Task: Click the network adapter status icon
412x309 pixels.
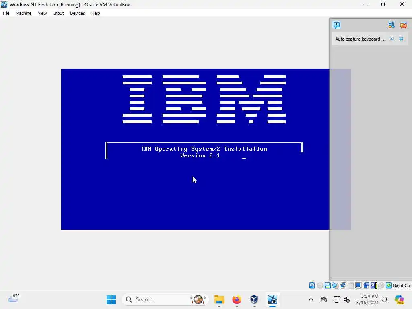Action: [343, 285]
